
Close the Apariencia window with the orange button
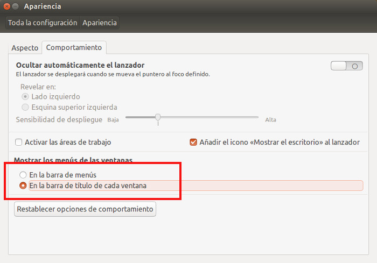pyautogui.click(x=7, y=6)
